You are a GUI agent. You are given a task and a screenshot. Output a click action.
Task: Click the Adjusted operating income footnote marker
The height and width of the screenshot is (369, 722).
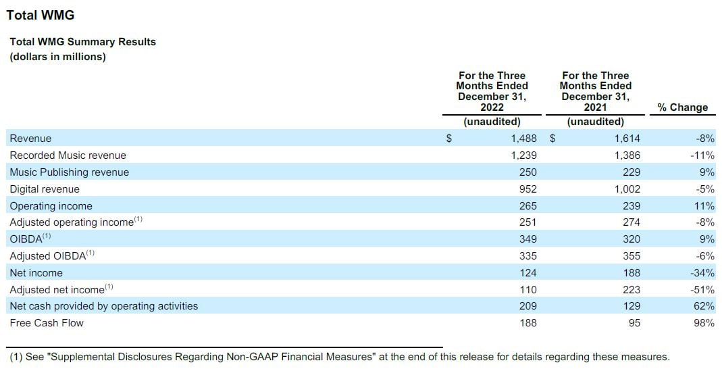pyautogui.click(x=138, y=220)
